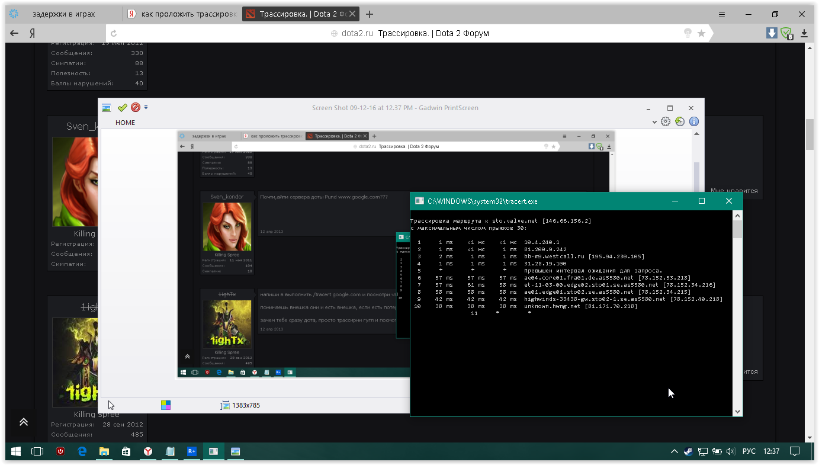Image resolution: width=819 pixels, height=465 pixels.
Task: Switch to the "как проложить трассировку" tab
Action: 182,14
